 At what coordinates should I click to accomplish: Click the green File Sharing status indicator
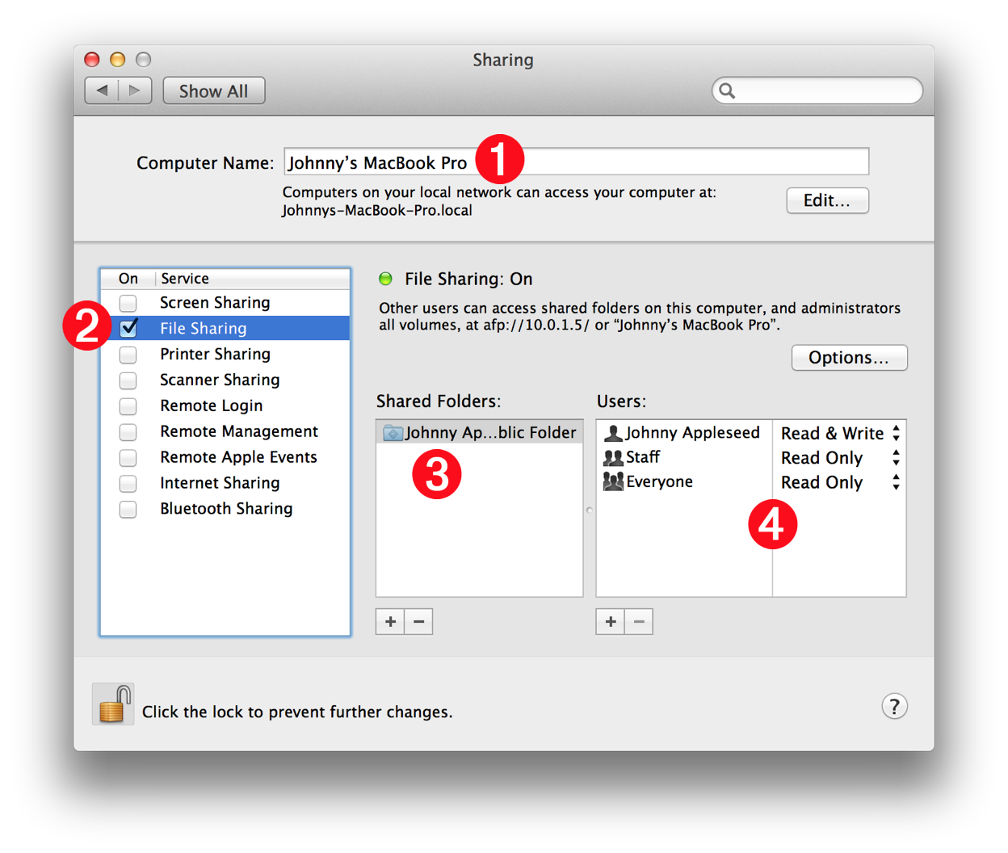[385, 279]
